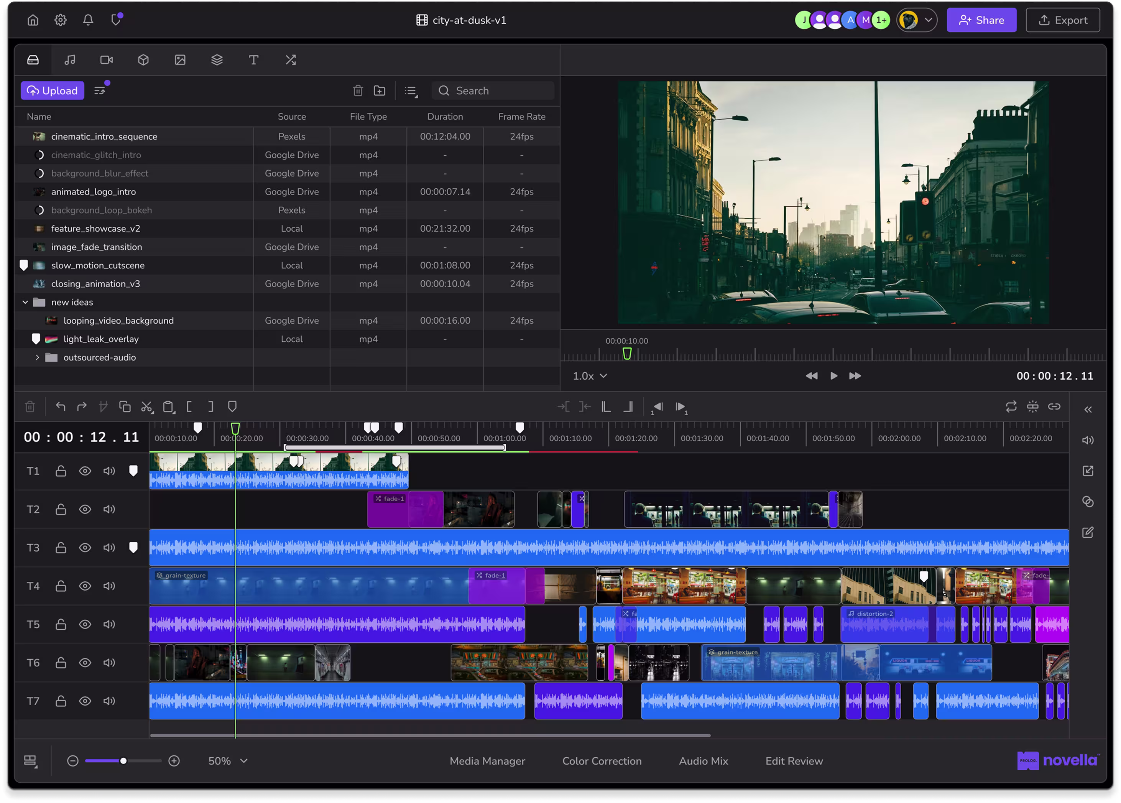Click the scissors cut tool in timeline toolbar
This screenshot has width=1121, height=803.
point(146,407)
